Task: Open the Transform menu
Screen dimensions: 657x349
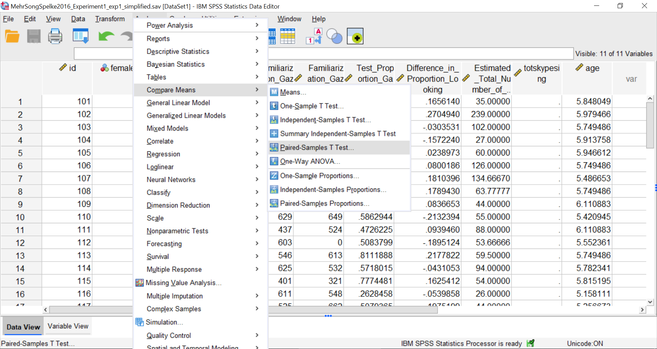Action: [x=110, y=19]
